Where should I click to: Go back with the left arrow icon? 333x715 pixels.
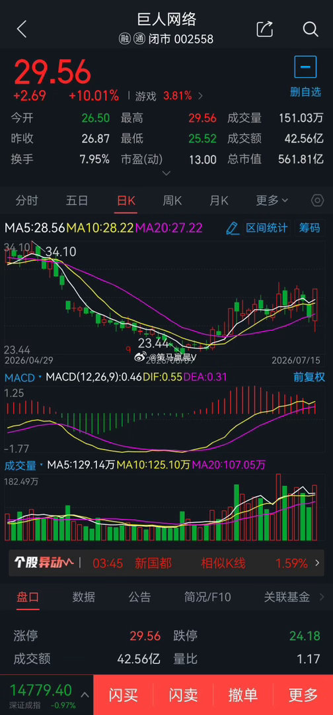click(x=22, y=28)
